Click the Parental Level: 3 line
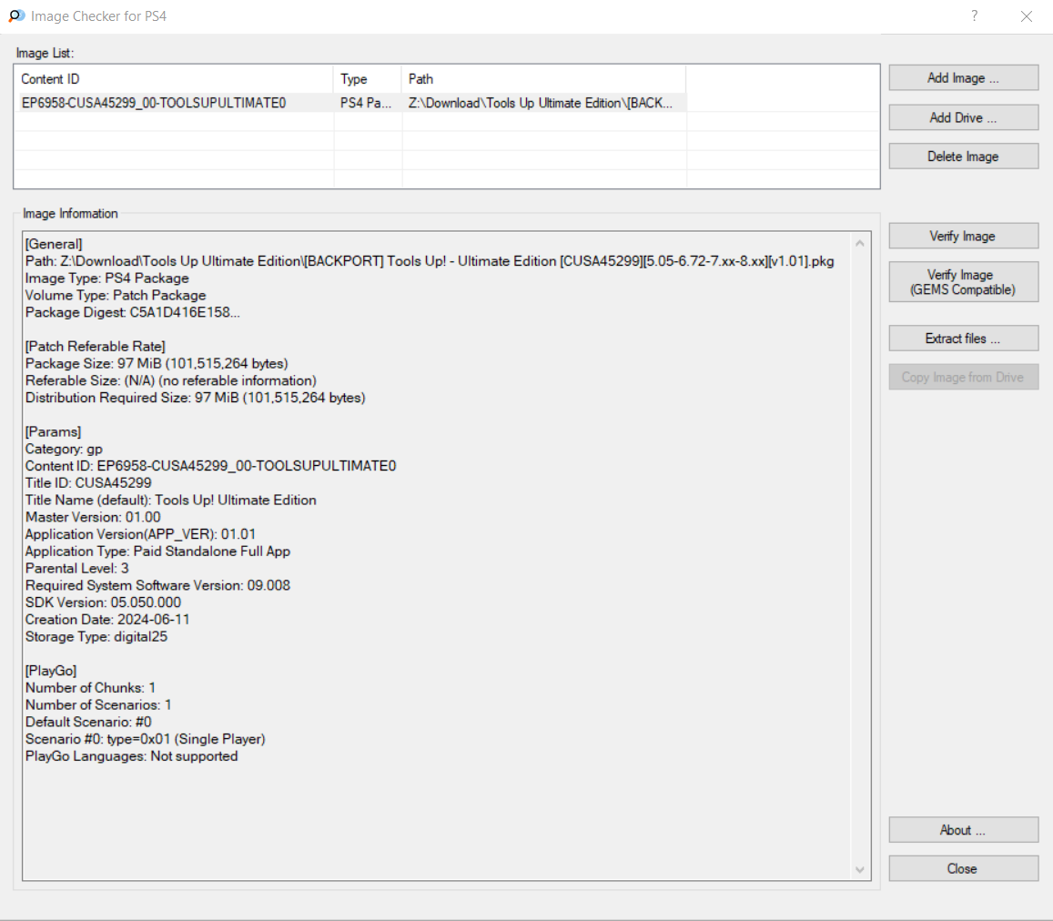Screen dimensions: 1053x921 click(x=76, y=568)
